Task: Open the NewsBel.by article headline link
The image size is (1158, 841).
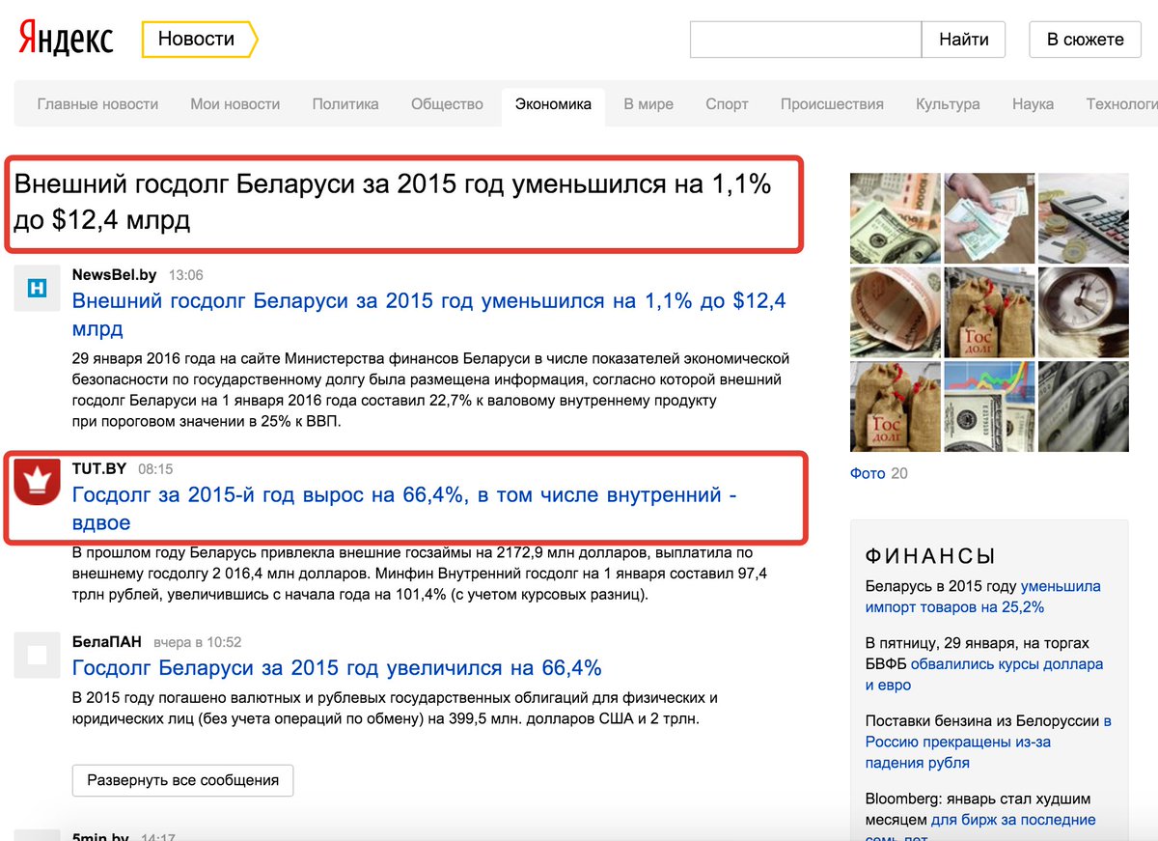Action: click(x=428, y=315)
